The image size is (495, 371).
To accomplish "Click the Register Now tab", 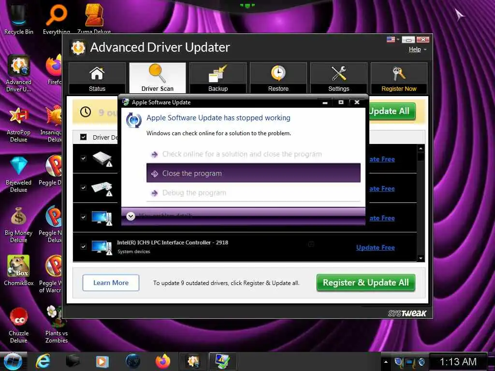I will [x=399, y=78].
